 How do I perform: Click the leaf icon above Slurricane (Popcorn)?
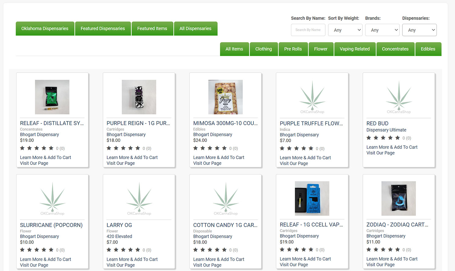coord(52,199)
